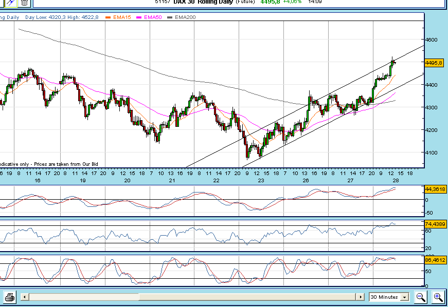Click the print chart icon
Image resolution: width=448 pixels, height=307 pixels.
pos(10,297)
